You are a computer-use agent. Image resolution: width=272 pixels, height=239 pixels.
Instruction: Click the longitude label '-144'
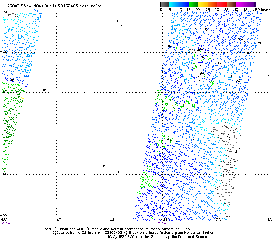pyautogui.click(x=110, y=220)
